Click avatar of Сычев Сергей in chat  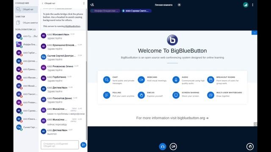43,57
